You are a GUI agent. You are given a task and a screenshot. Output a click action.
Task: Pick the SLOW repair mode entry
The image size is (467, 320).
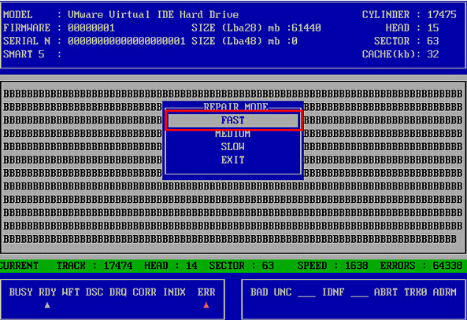point(233,146)
